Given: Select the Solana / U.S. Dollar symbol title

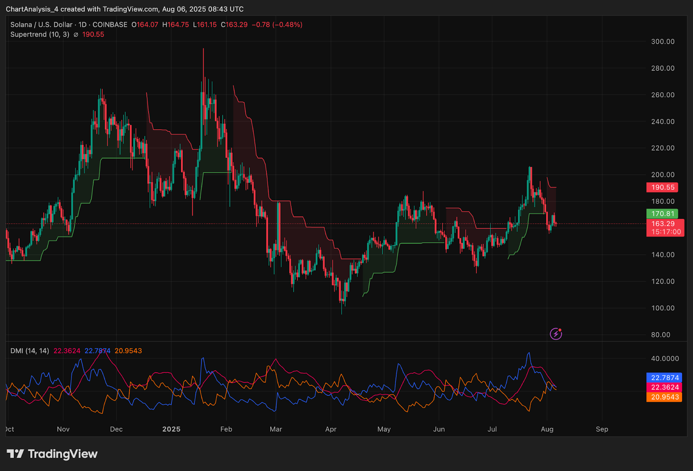Looking at the screenshot, I should (41, 25).
